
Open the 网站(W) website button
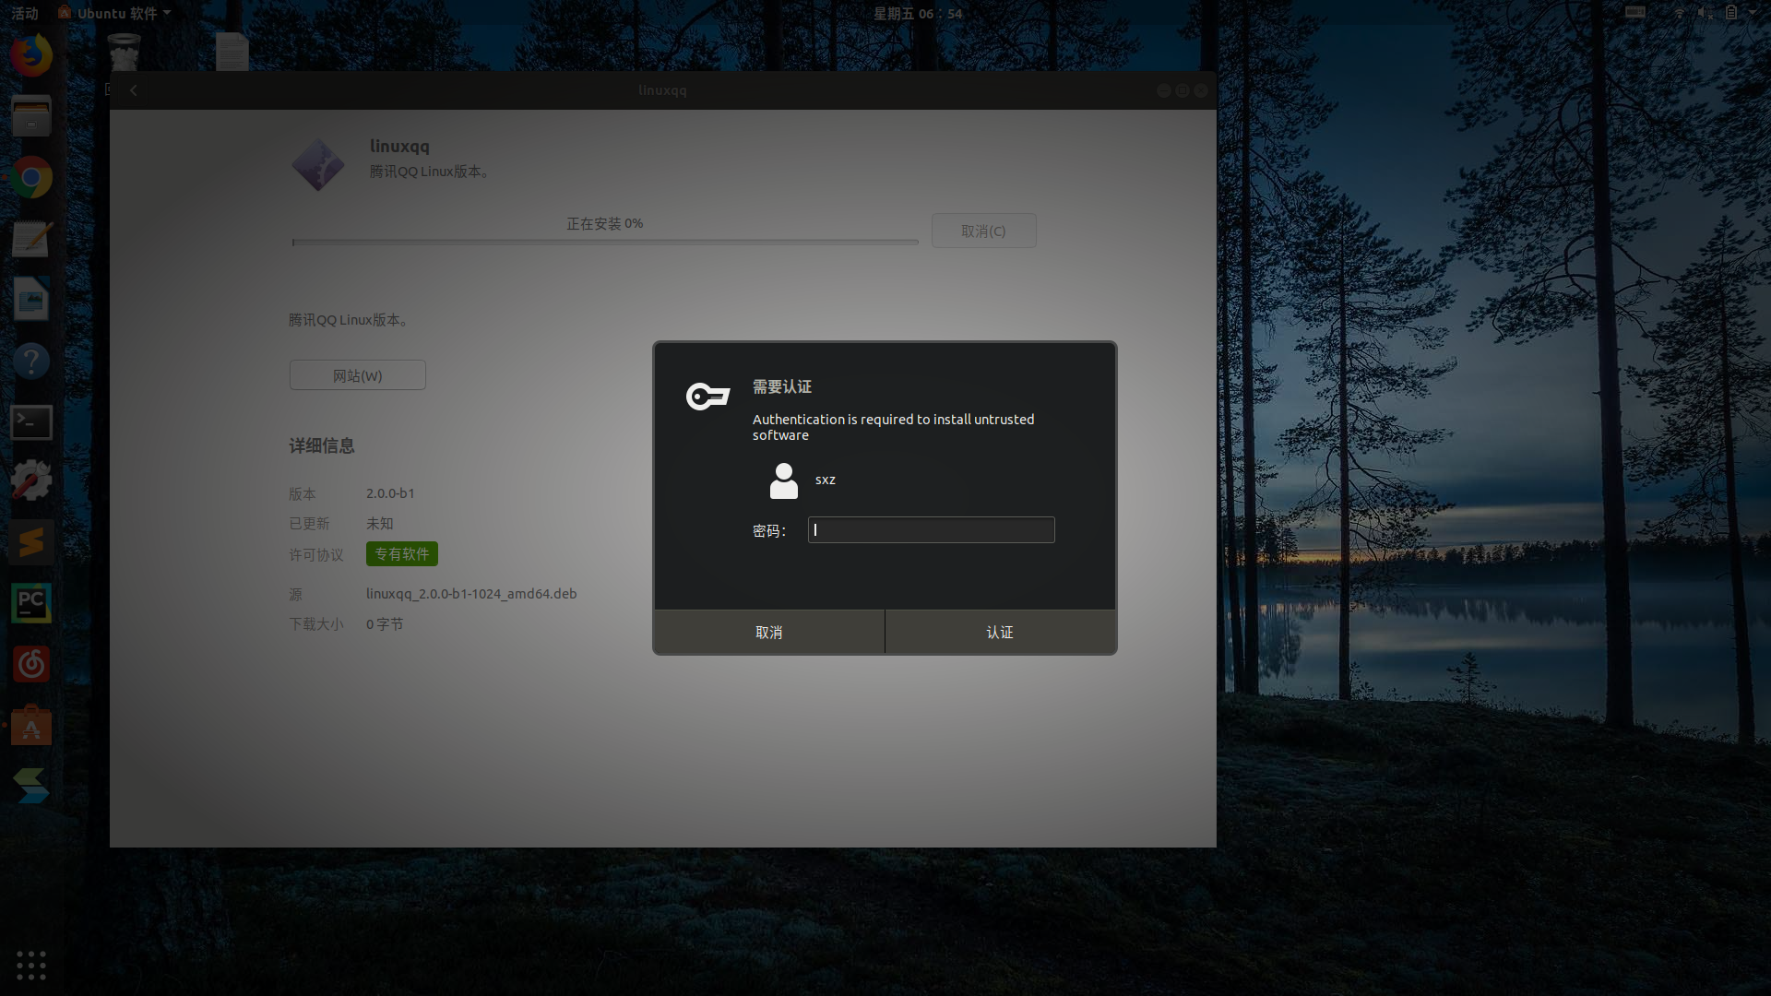point(357,375)
